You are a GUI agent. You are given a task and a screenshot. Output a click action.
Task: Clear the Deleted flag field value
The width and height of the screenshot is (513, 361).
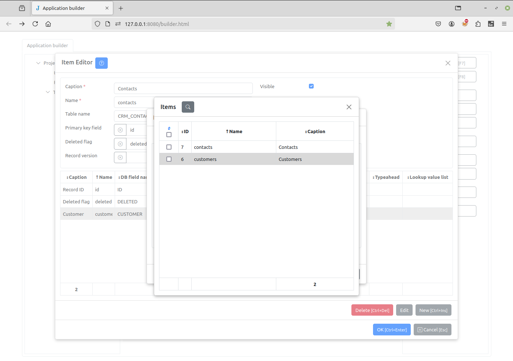point(120,144)
